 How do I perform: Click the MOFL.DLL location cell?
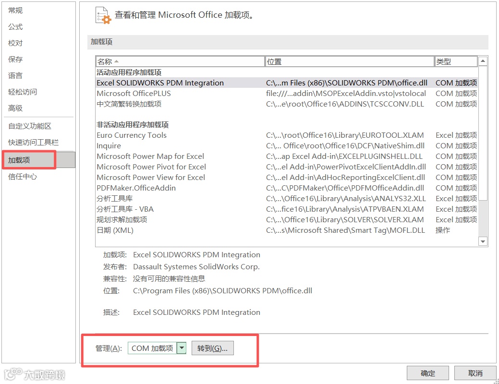pyautogui.click(x=346, y=230)
